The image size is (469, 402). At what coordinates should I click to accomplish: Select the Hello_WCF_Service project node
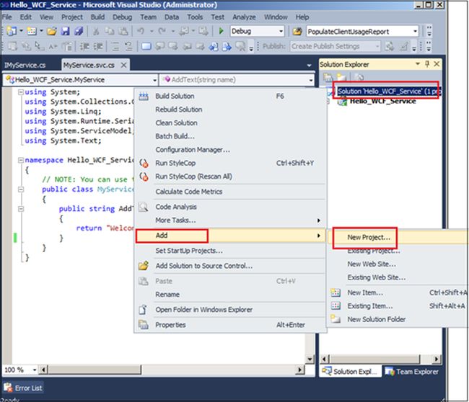[x=382, y=101]
